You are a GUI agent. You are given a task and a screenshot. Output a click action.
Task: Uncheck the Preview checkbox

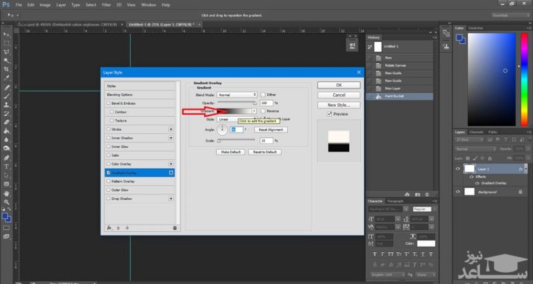[329, 114]
